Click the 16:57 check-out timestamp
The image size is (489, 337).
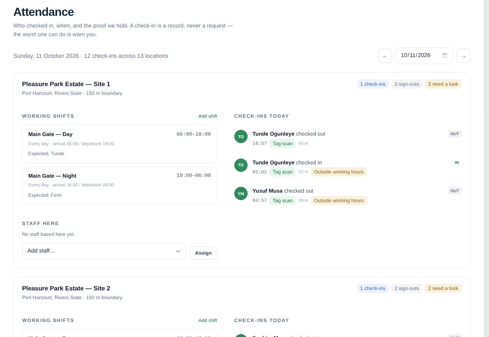coord(259,144)
